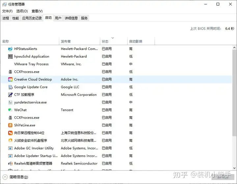The height and width of the screenshot is (184, 237).
Task: Click the ShiYeLine.exe orange icon
Action: tap(10, 125)
